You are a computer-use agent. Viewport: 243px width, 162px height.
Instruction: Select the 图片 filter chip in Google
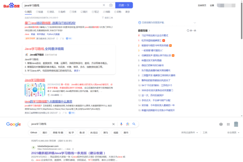[x=45, y=132]
